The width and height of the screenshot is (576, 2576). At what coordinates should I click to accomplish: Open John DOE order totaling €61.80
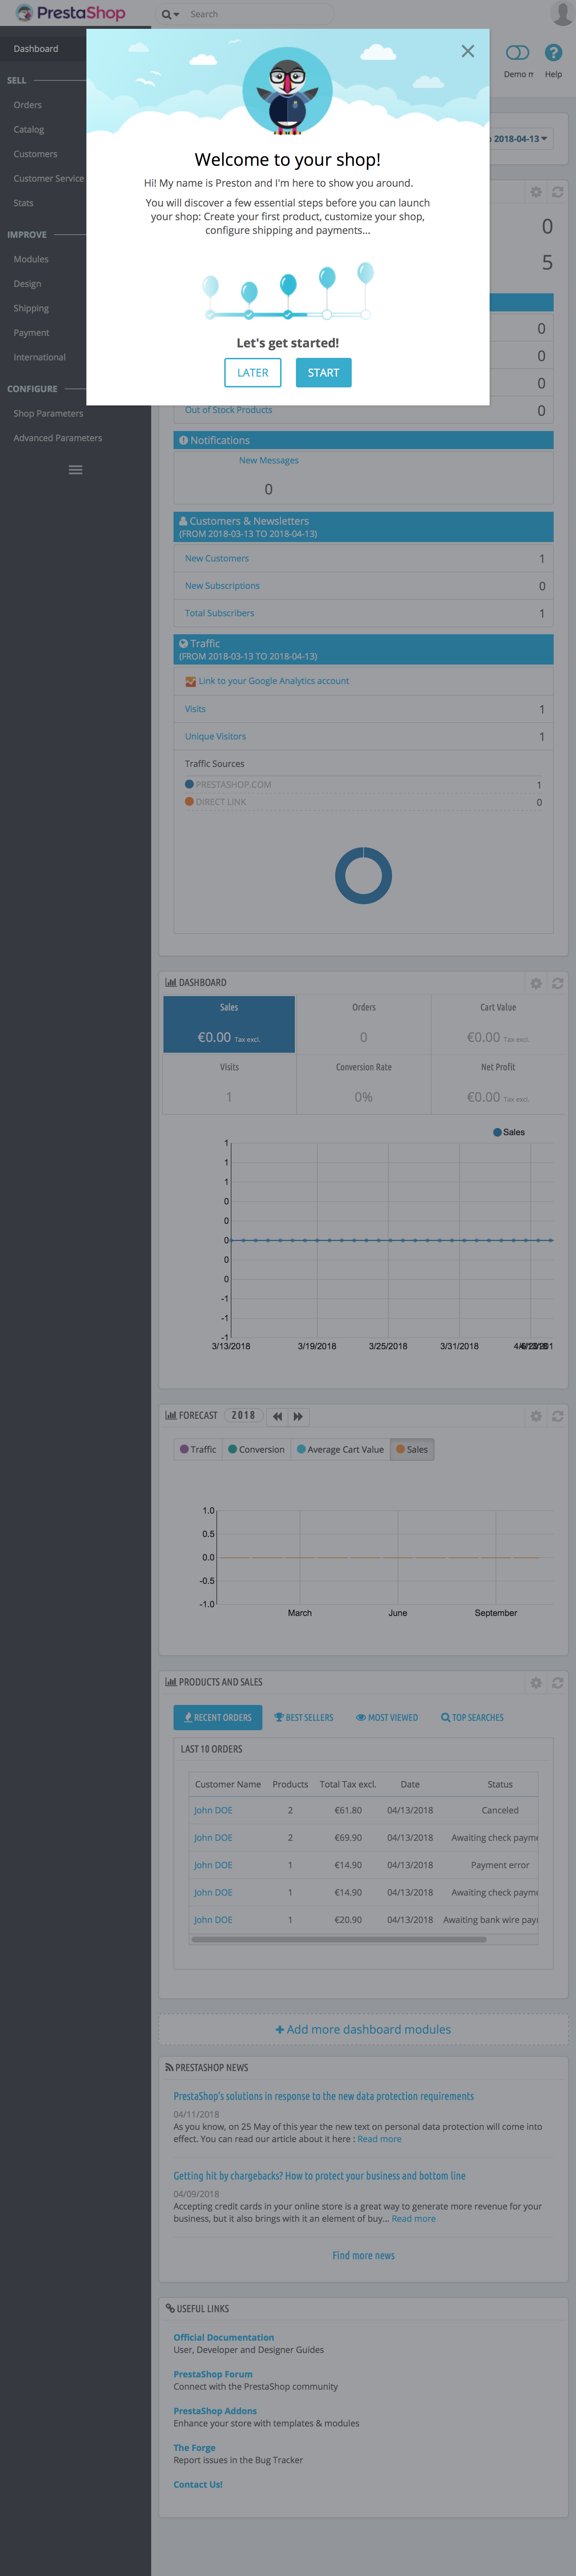(x=213, y=1810)
